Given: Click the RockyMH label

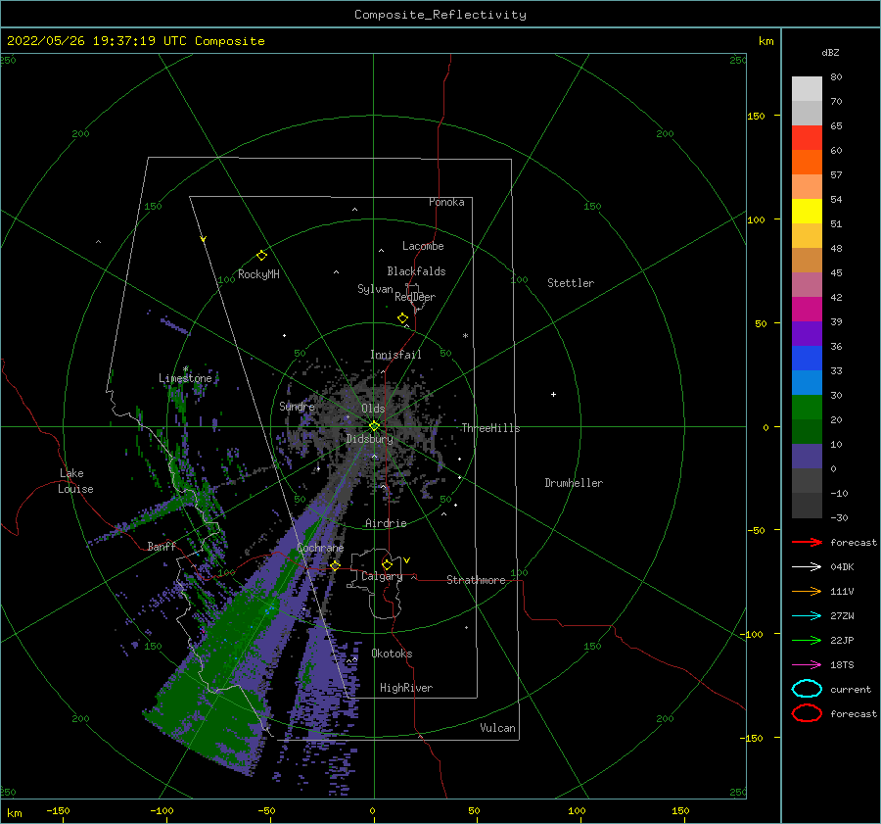Looking at the screenshot, I should (x=258, y=274).
